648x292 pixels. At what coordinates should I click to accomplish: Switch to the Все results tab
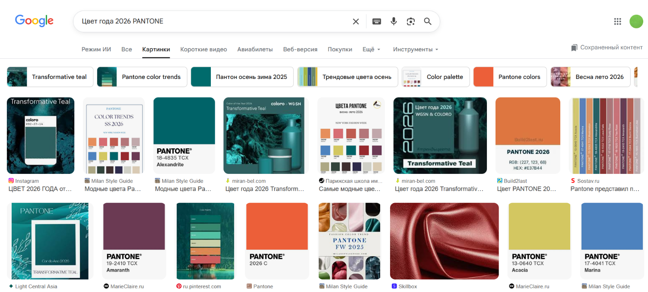click(x=127, y=49)
